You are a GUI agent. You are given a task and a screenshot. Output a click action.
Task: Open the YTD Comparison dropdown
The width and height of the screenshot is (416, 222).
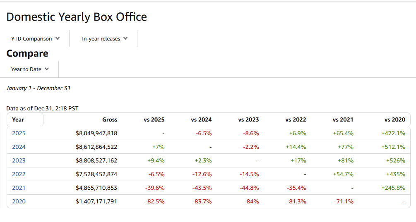[x=35, y=38]
